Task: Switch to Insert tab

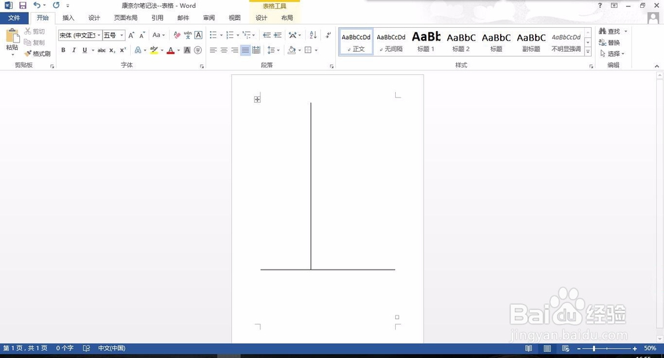Action: [68, 18]
